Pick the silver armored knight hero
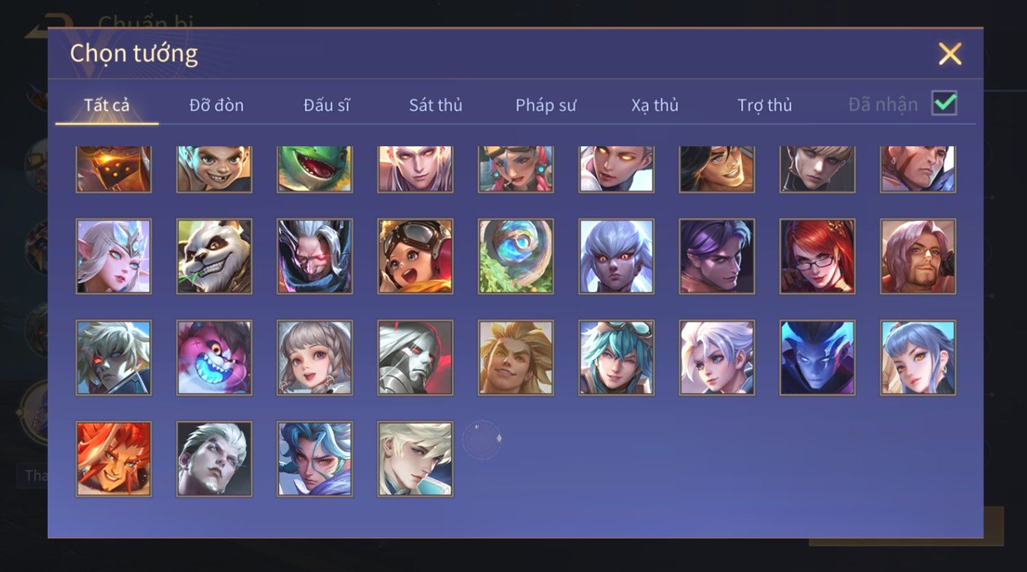 tap(415, 357)
